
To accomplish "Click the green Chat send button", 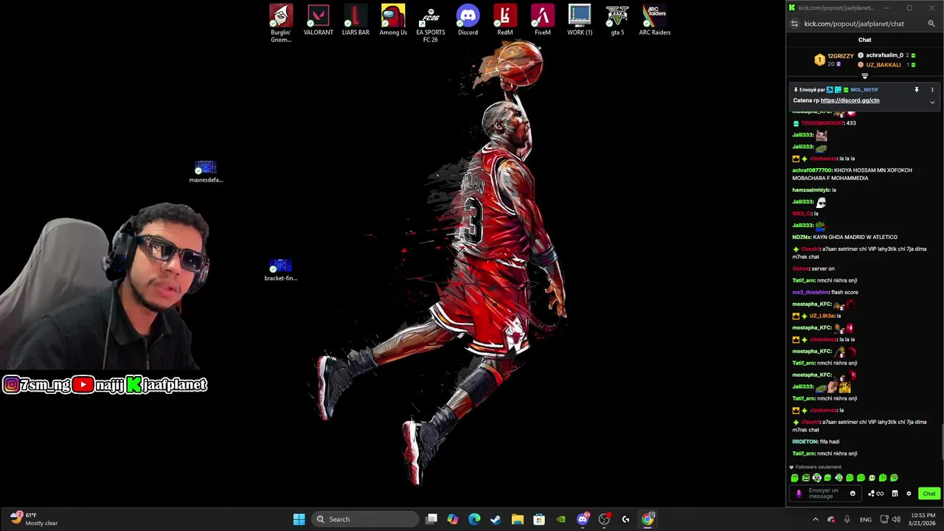I will (x=929, y=493).
